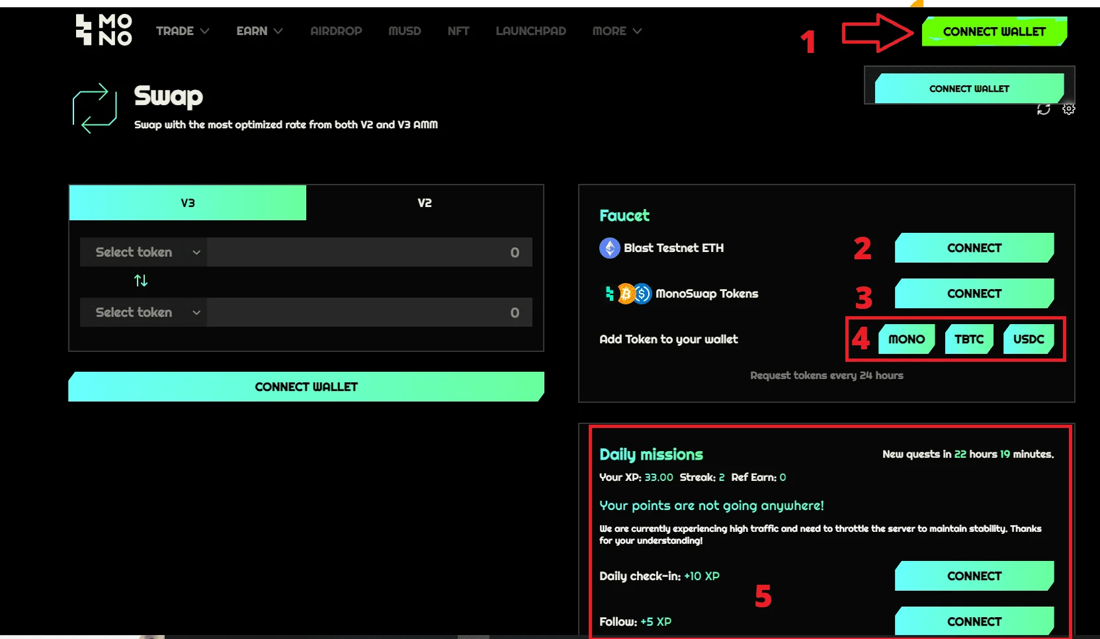Expand the TRADE menu

pyautogui.click(x=183, y=31)
